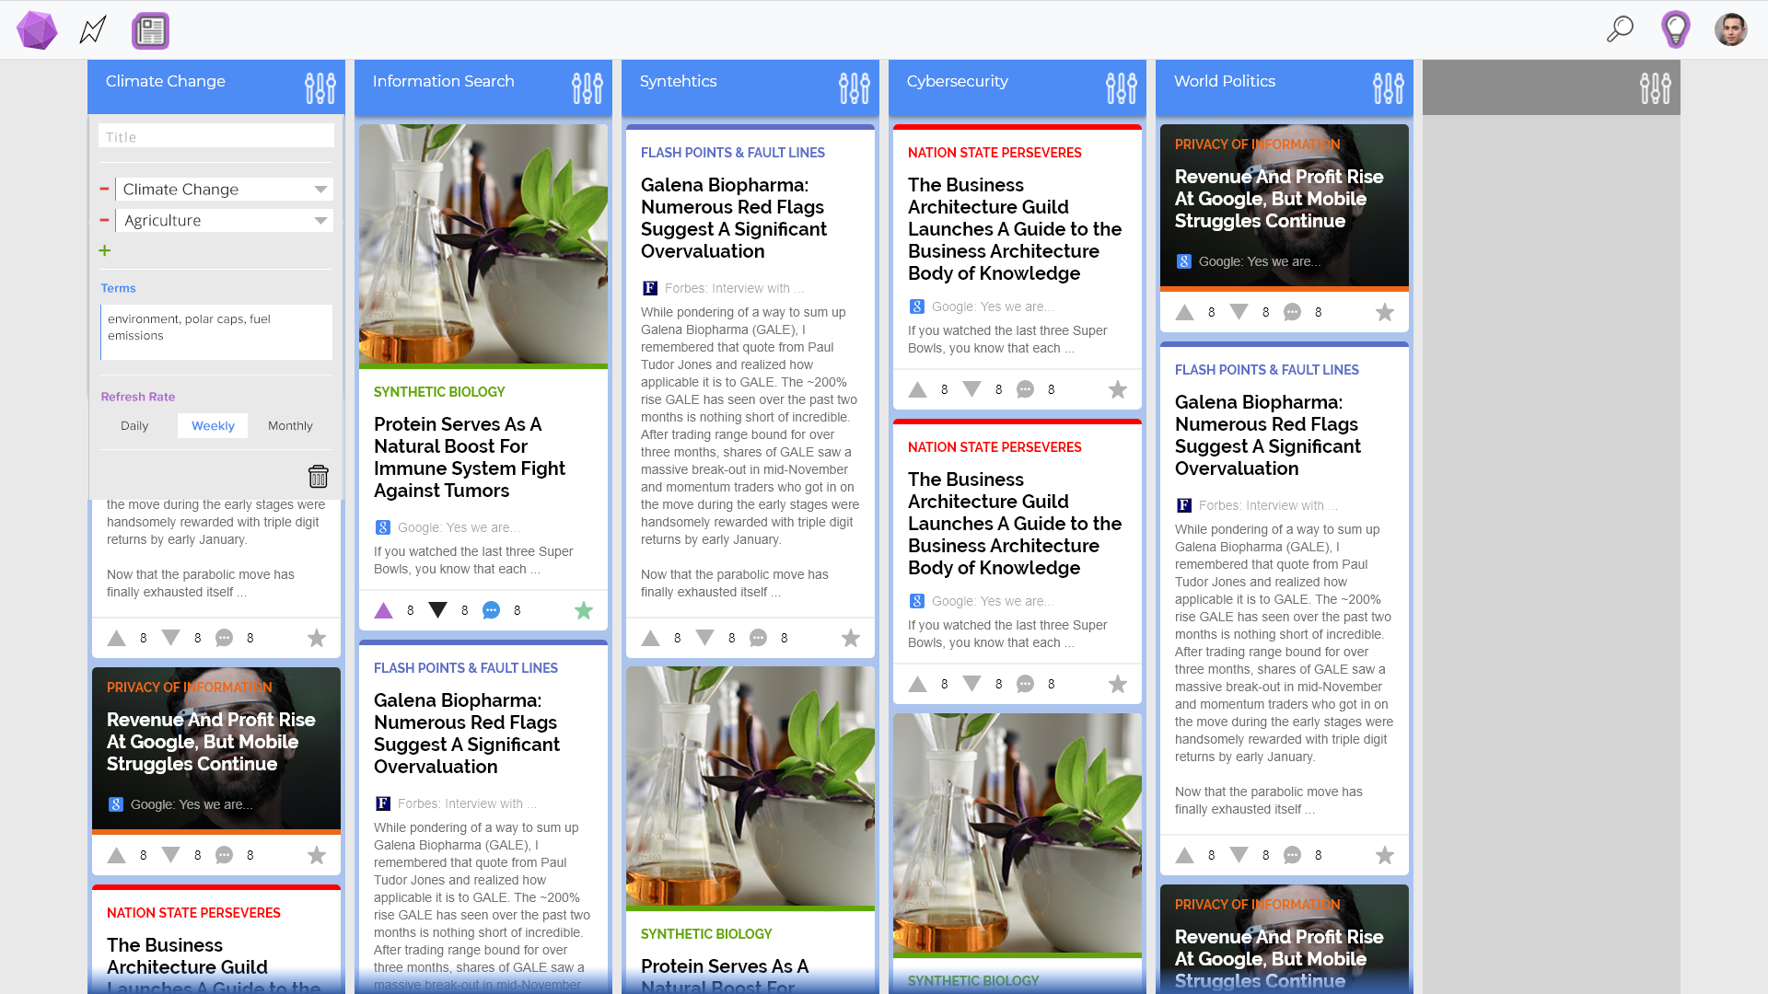Image resolution: width=1768 pixels, height=994 pixels.
Task: Select Monthly refresh rate radio button
Action: [291, 425]
